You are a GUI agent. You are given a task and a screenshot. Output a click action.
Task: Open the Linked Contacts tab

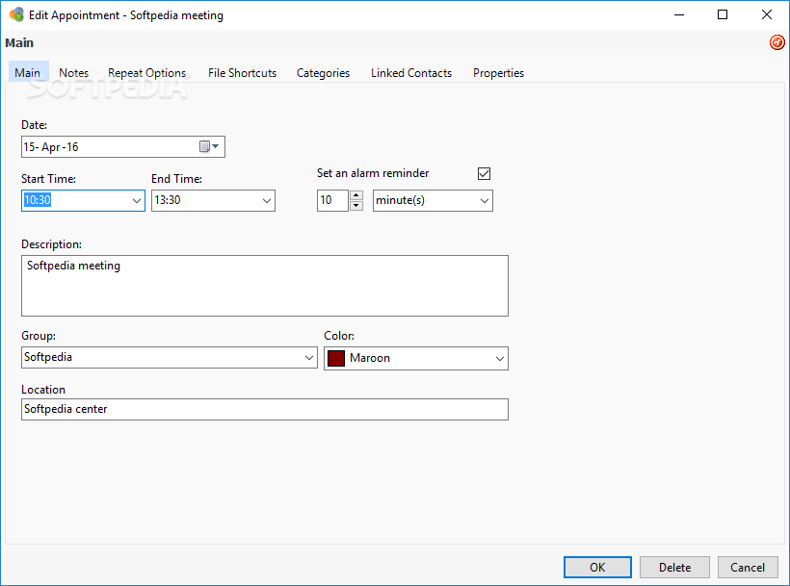click(411, 73)
